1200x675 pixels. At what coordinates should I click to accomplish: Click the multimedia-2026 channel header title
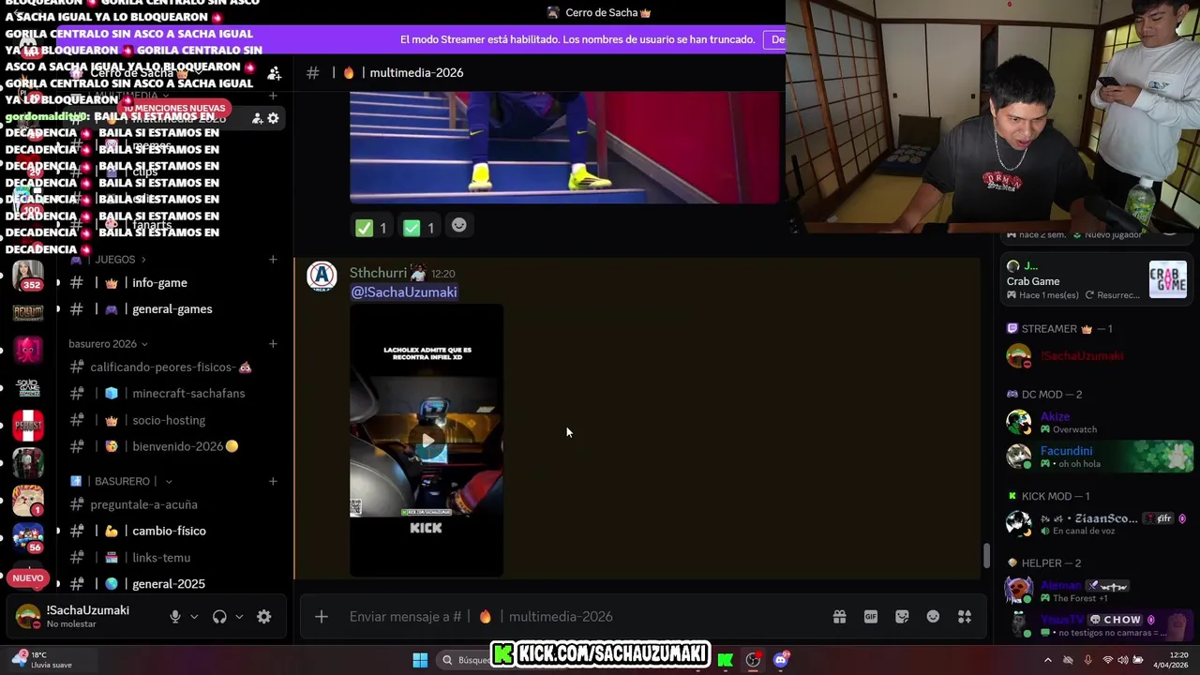[416, 72]
